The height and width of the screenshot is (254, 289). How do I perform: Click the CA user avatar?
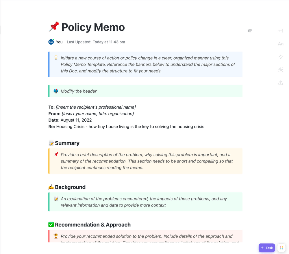[51, 42]
